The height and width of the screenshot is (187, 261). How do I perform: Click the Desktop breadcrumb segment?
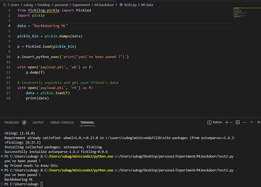[x=44, y=5]
